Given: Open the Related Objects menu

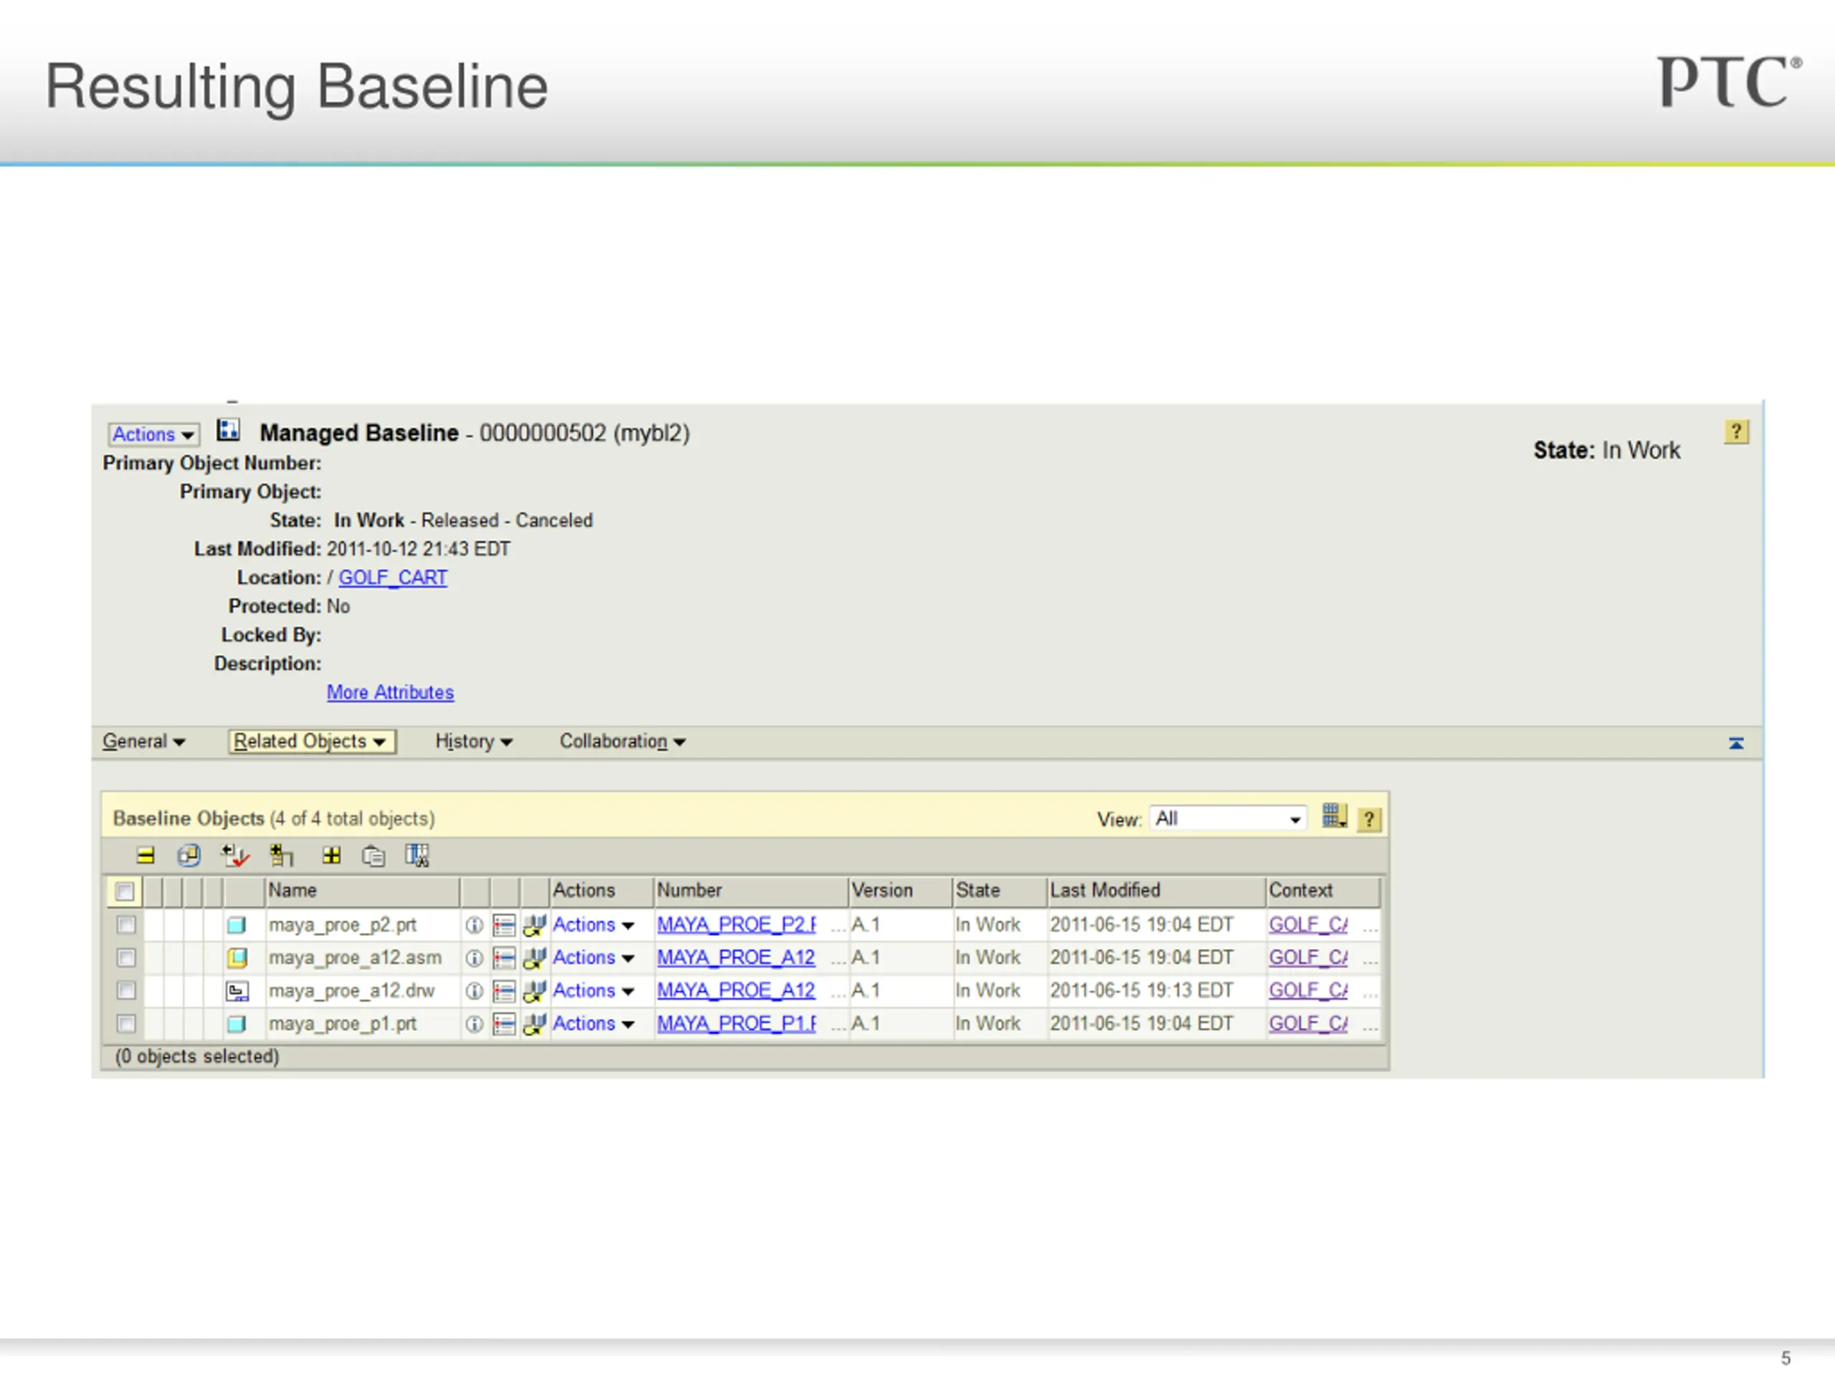Looking at the screenshot, I should click(x=312, y=742).
